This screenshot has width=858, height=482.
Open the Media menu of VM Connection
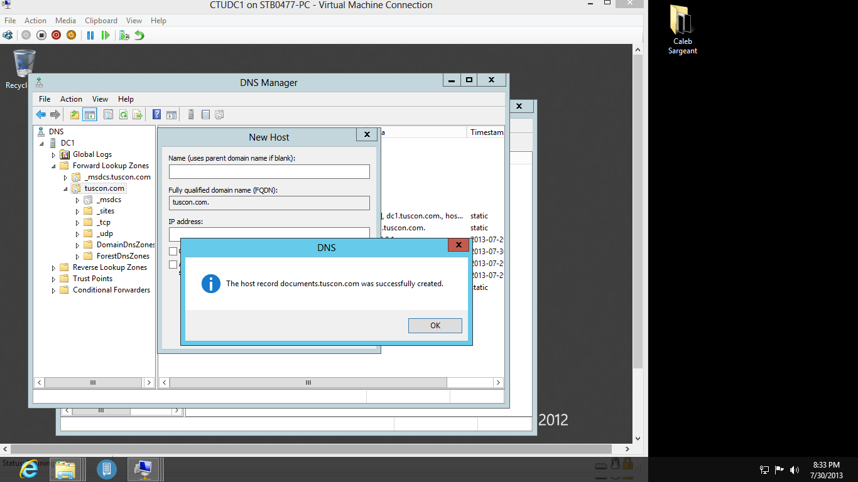click(65, 21)
